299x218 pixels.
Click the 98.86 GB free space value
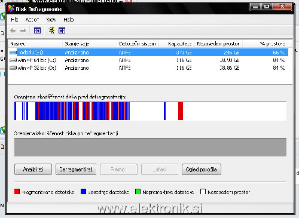(230, 68)
